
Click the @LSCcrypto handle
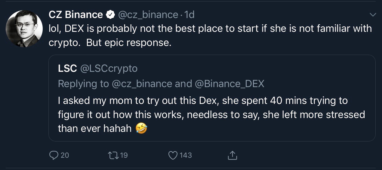click(x=109, y=68)
